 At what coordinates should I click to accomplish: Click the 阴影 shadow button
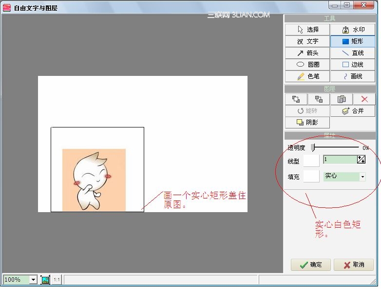[307, 123]
